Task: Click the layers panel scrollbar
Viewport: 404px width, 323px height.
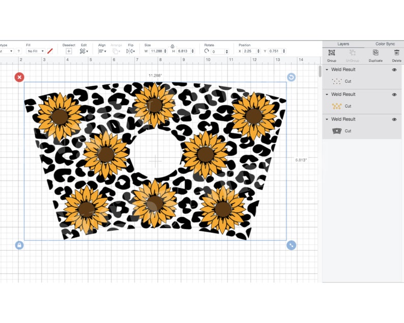Action: [320, 71]
